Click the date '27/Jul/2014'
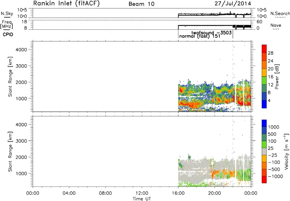This screenshot has height=201, width=290. [x=233, y=4]
